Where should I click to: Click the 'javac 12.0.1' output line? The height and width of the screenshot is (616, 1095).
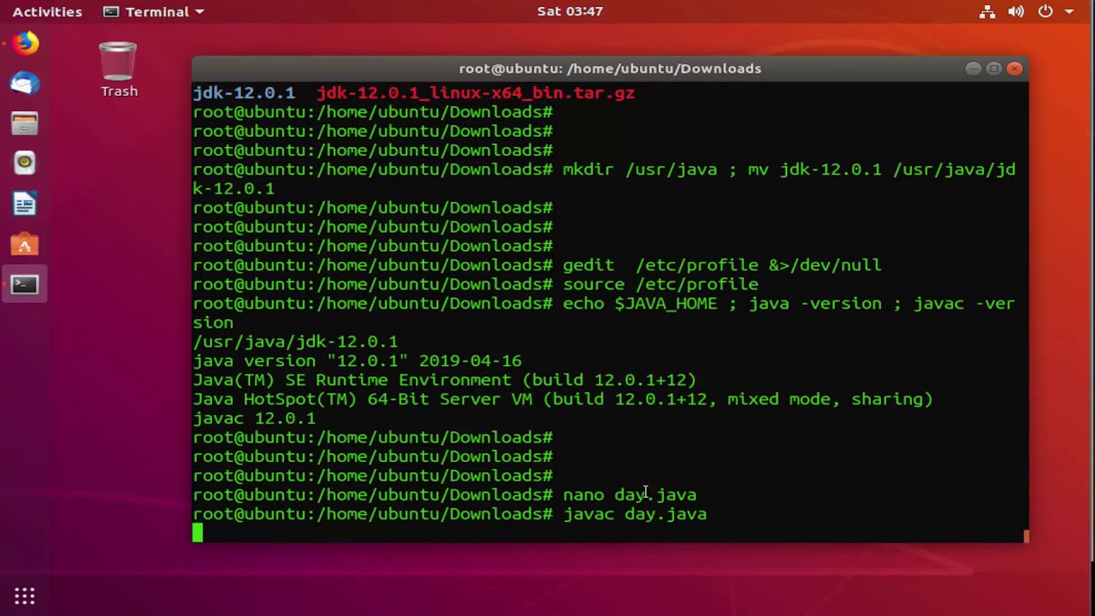click(x=254, y=418)
